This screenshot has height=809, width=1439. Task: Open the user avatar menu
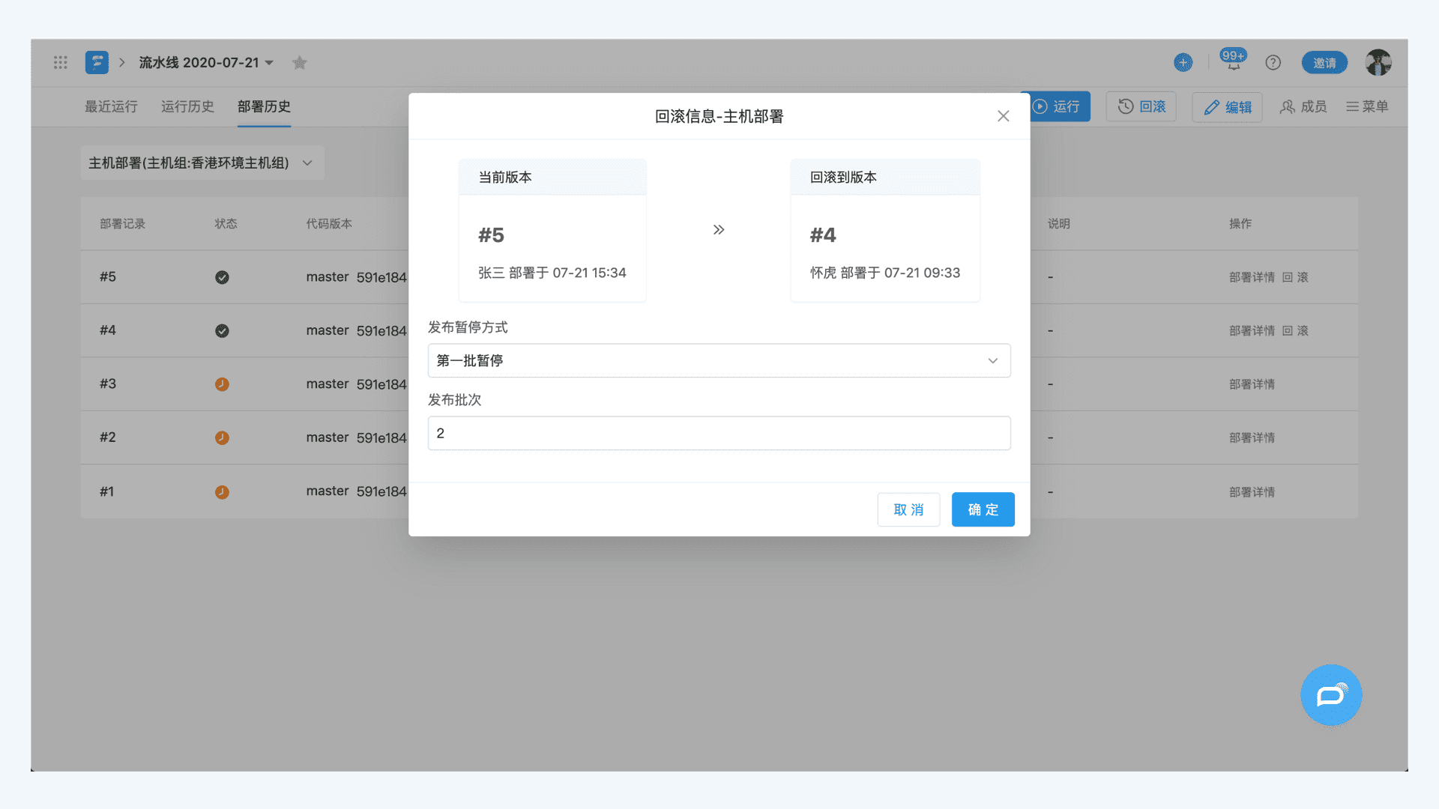pyautogui.click(x=1378, y=63)
